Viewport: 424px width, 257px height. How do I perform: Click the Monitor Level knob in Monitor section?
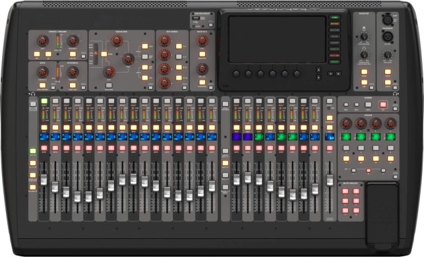click(364, 36)
